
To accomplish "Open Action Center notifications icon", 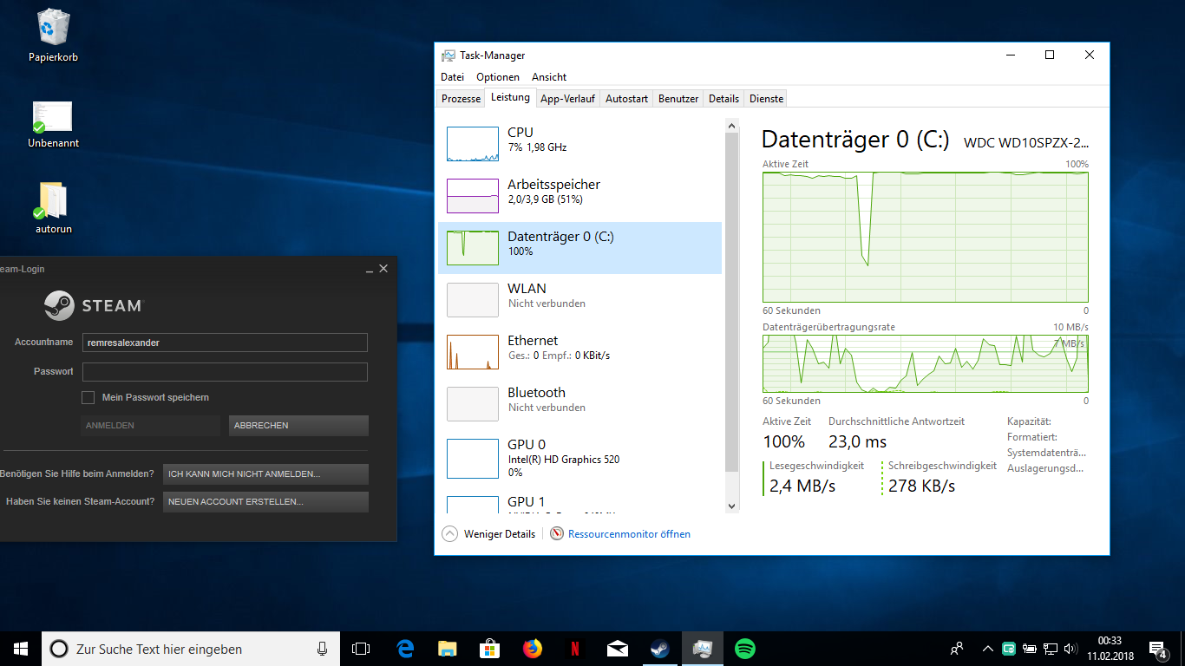I will coord(1157,649).
